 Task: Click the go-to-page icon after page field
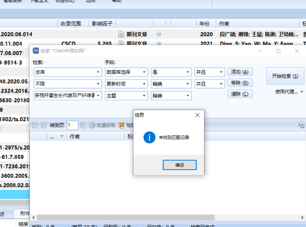click(83, 125)
